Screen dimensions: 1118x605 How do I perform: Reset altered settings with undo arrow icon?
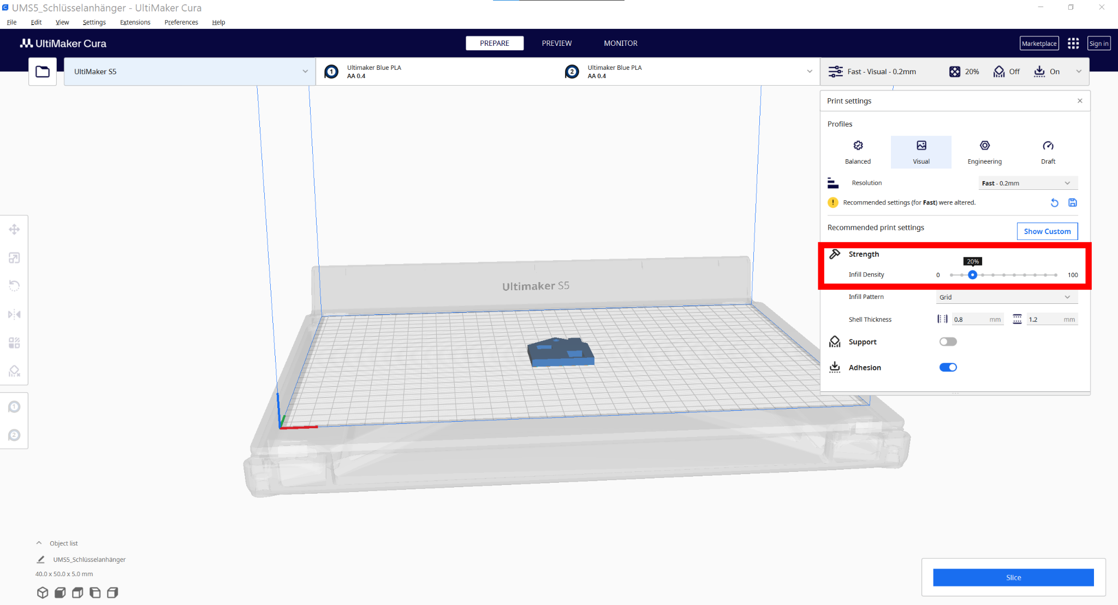1055,203
